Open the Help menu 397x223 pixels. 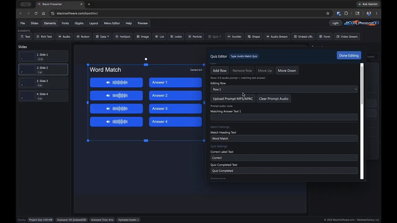tap(129, 23)
